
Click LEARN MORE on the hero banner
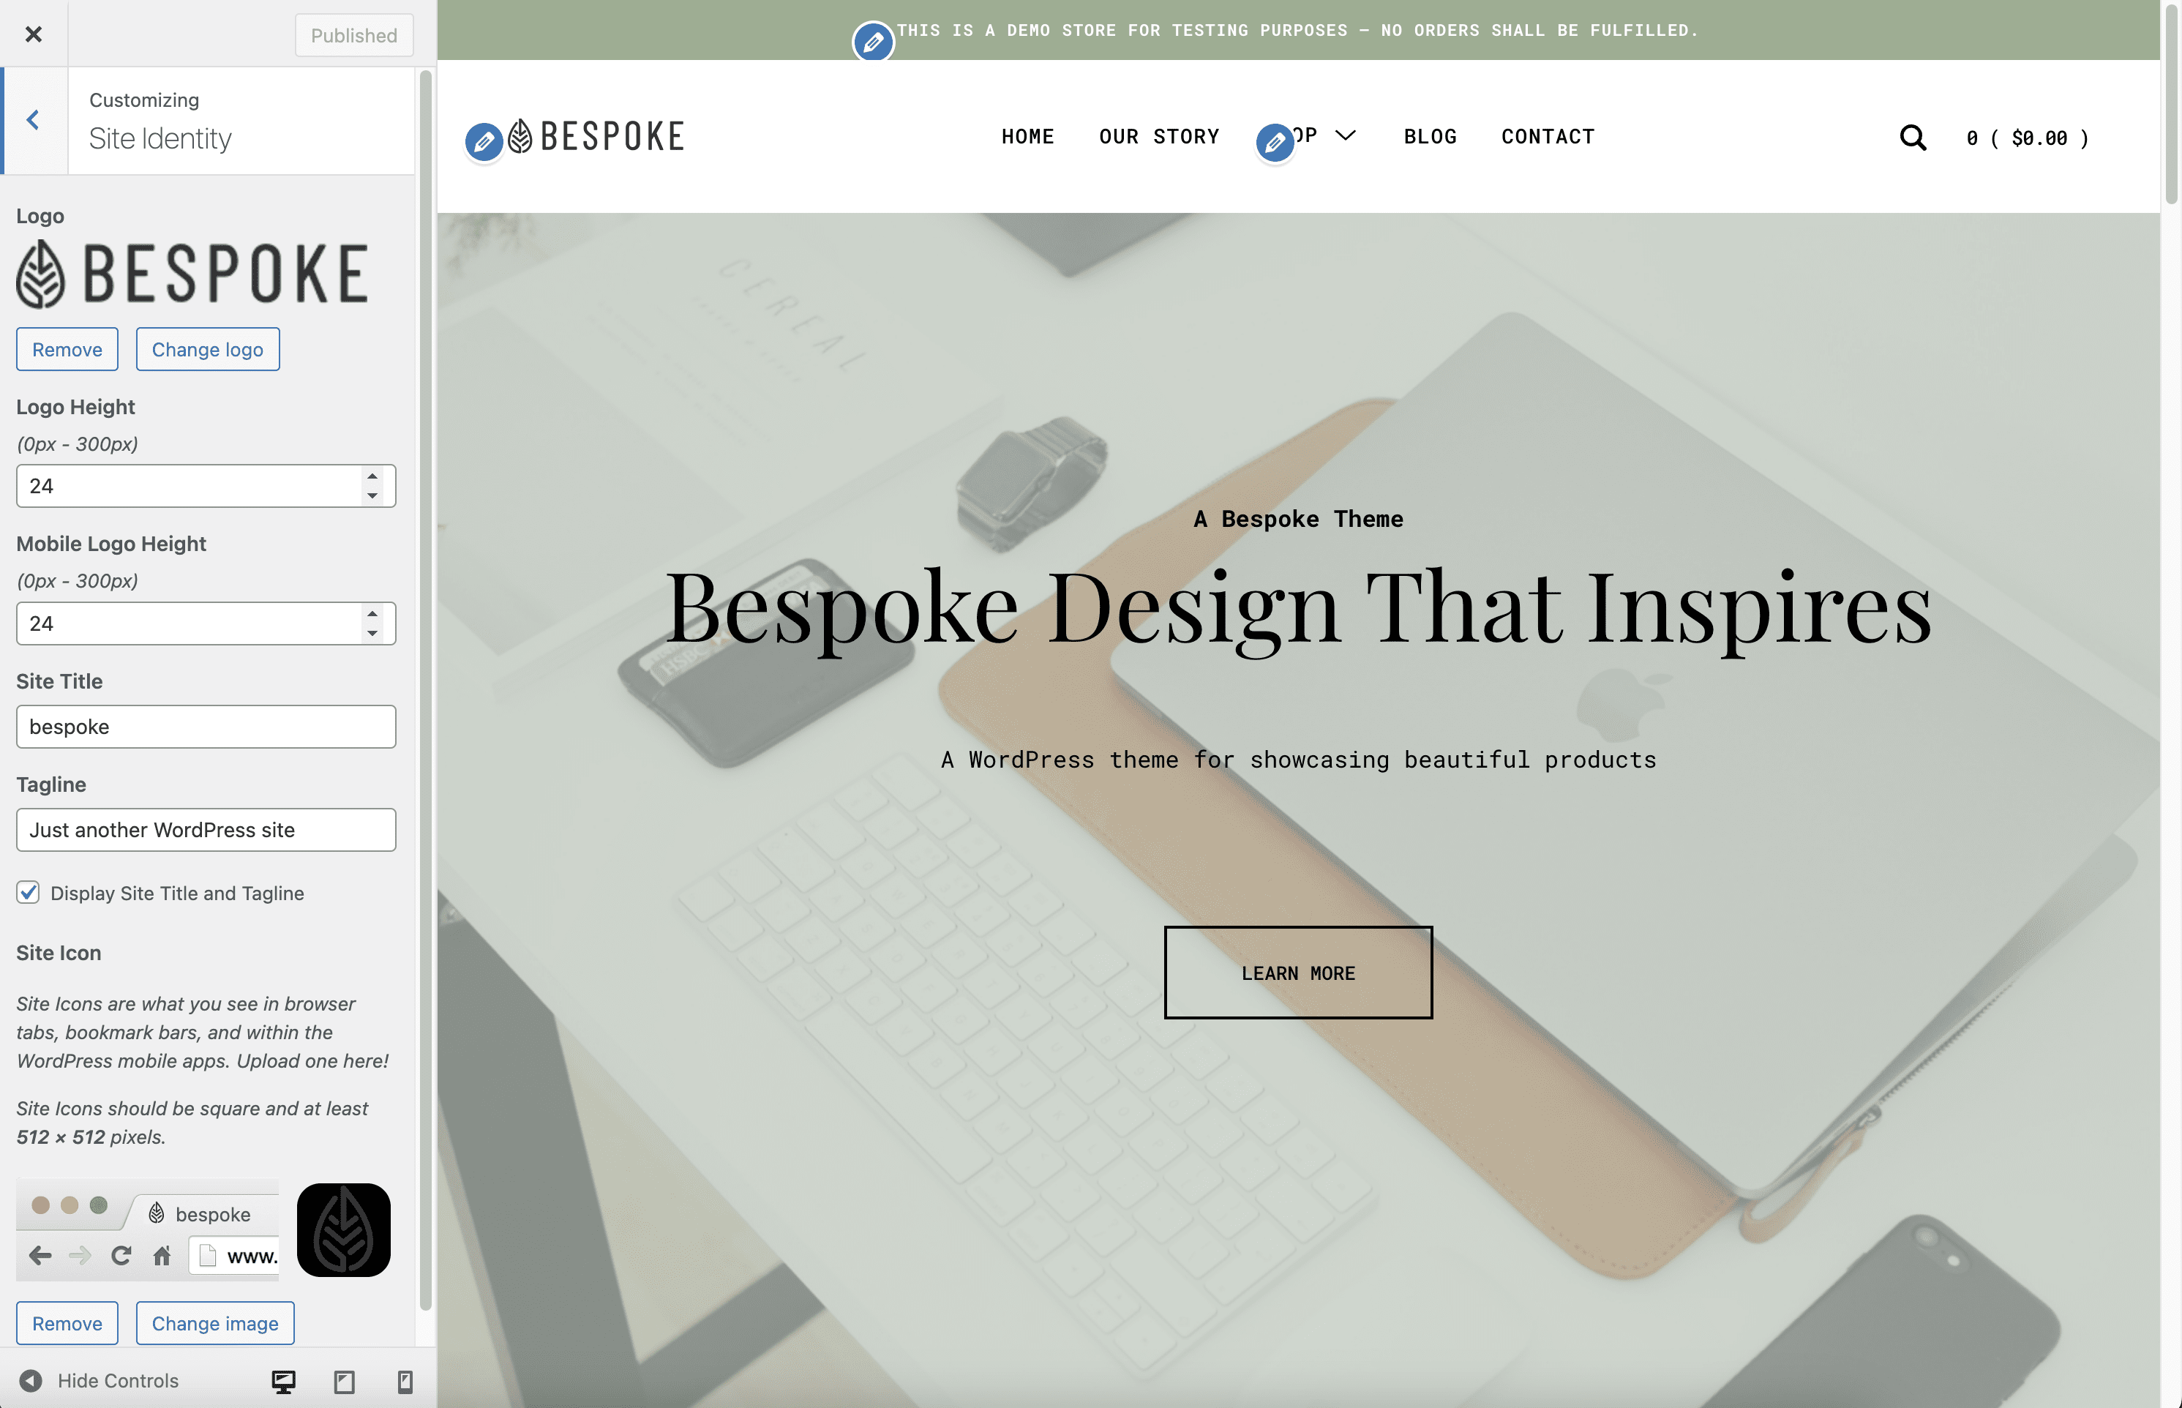point(1297,972)
